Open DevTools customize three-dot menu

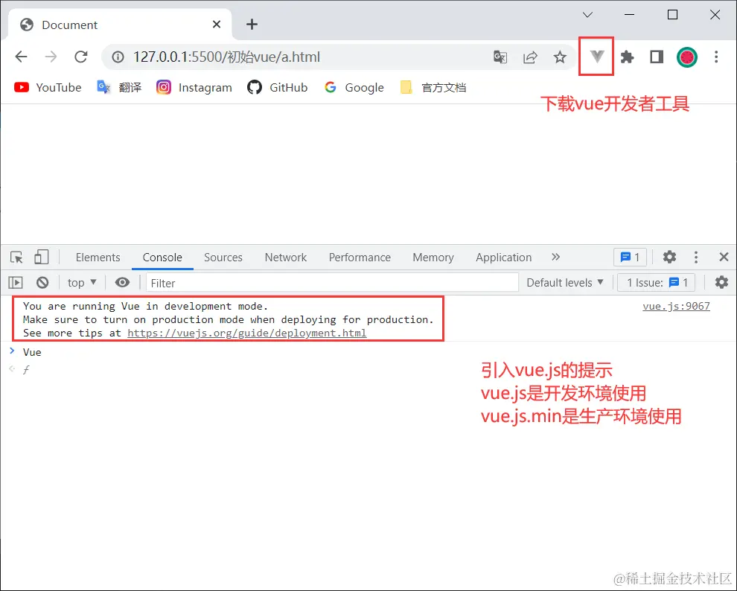[696, 257]
